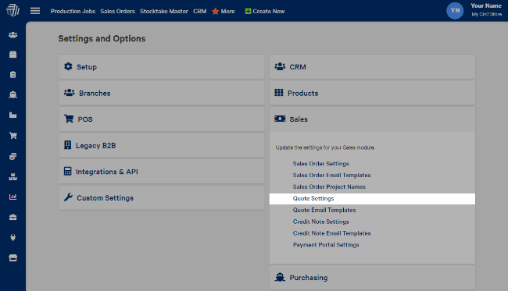
Task: Click the ship icon on the Purchasing panel
Action: point(280,277)
